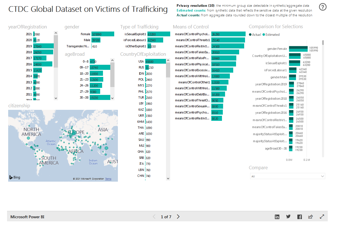
Task: Go to the next report page
Action: (x=178, y=217)
